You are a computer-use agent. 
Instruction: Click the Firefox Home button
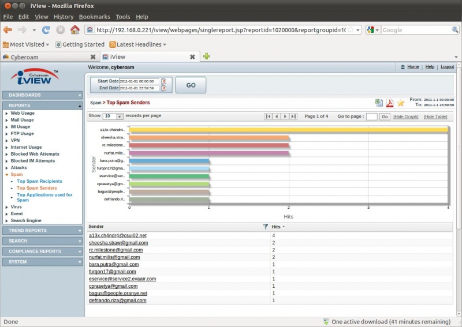74,29
